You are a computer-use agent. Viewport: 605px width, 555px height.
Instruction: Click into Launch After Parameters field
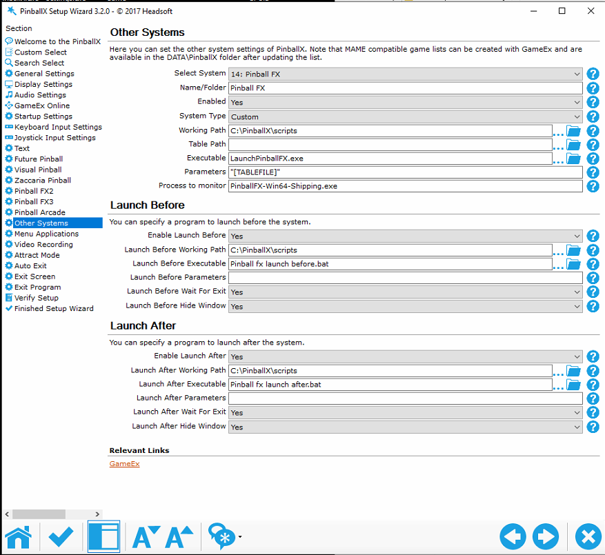point(405,398)
